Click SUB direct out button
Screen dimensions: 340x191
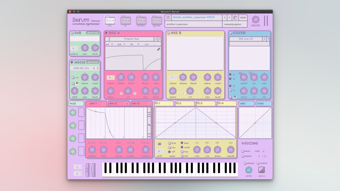92,33
